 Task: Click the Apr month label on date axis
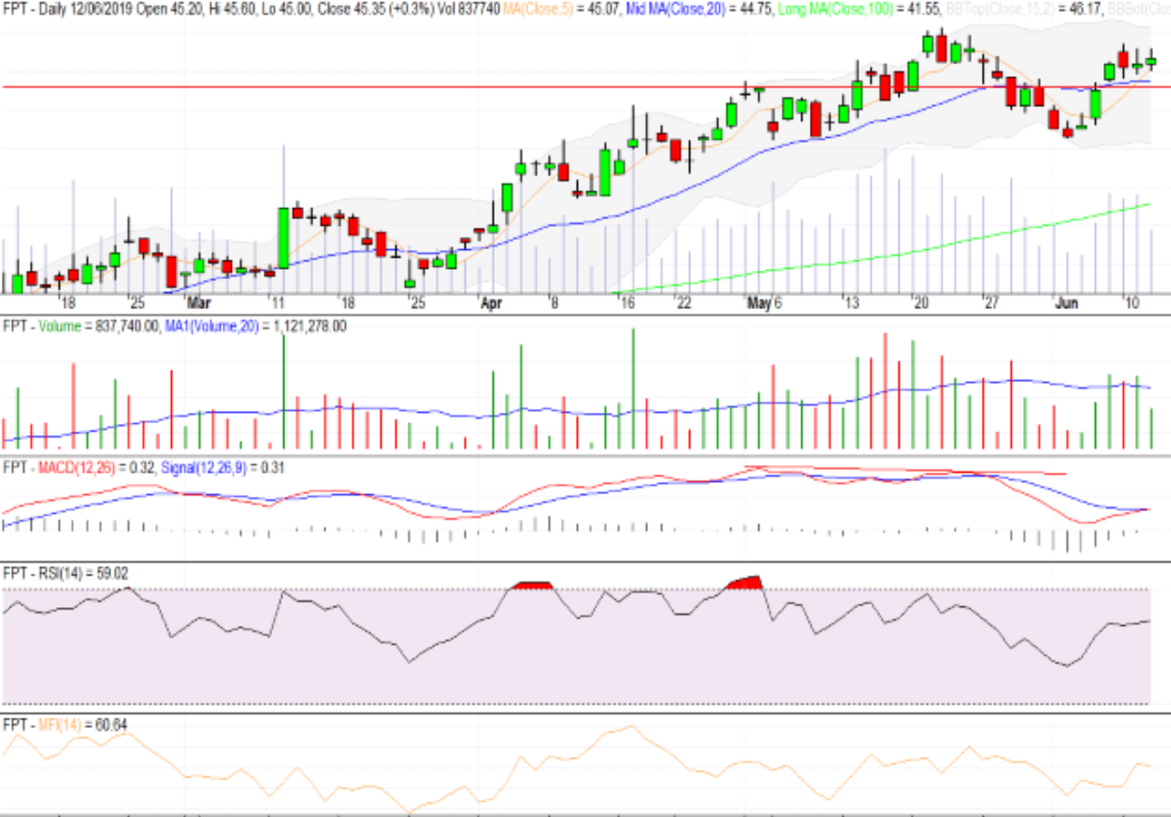[491, 303]
